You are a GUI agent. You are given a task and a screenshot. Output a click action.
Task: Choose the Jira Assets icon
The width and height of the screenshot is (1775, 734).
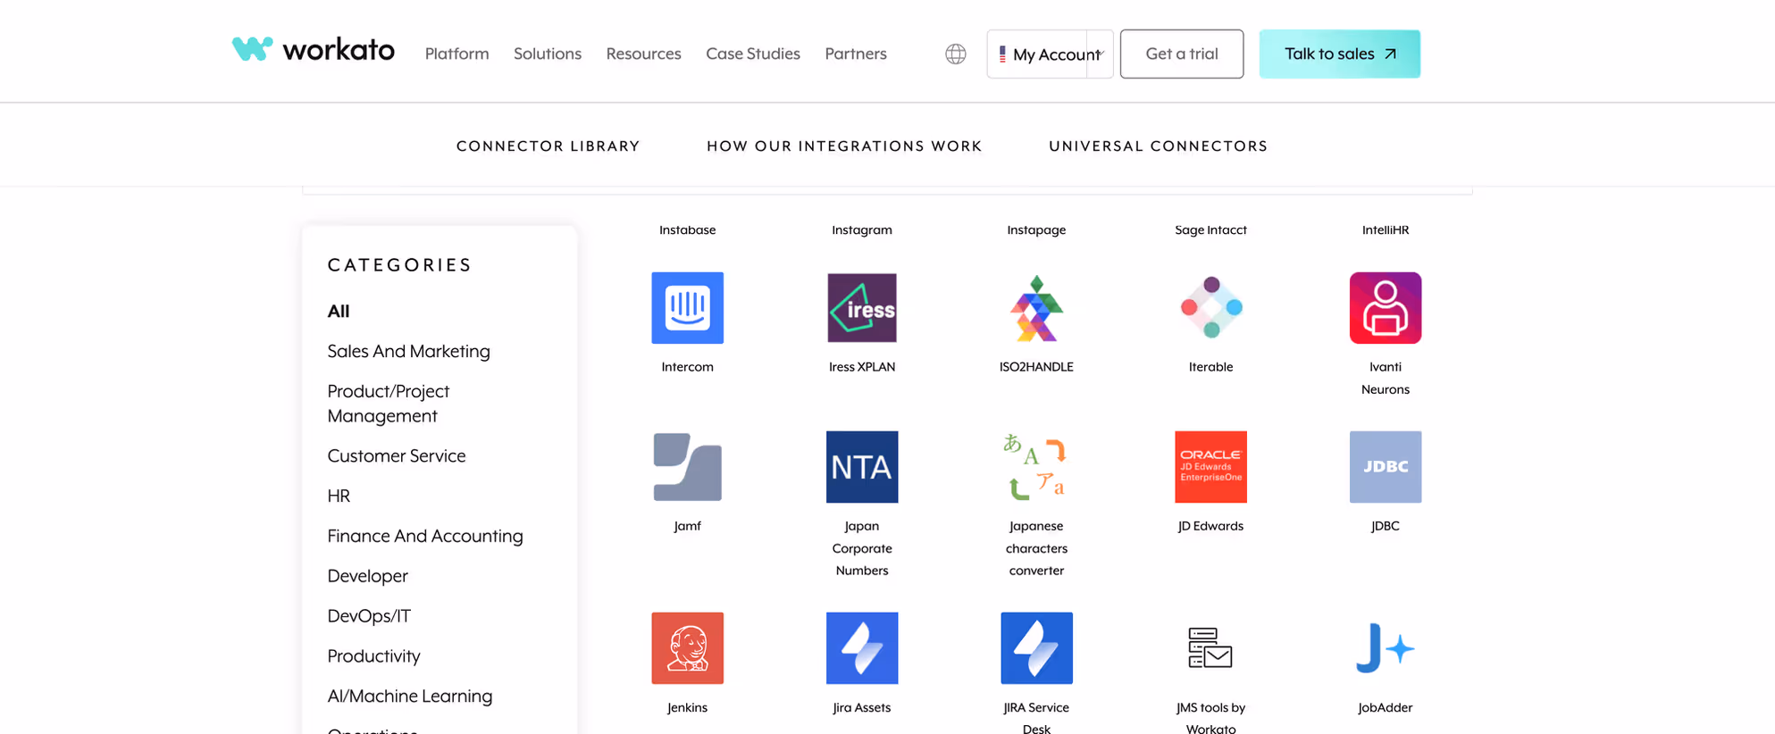(862, 648)
